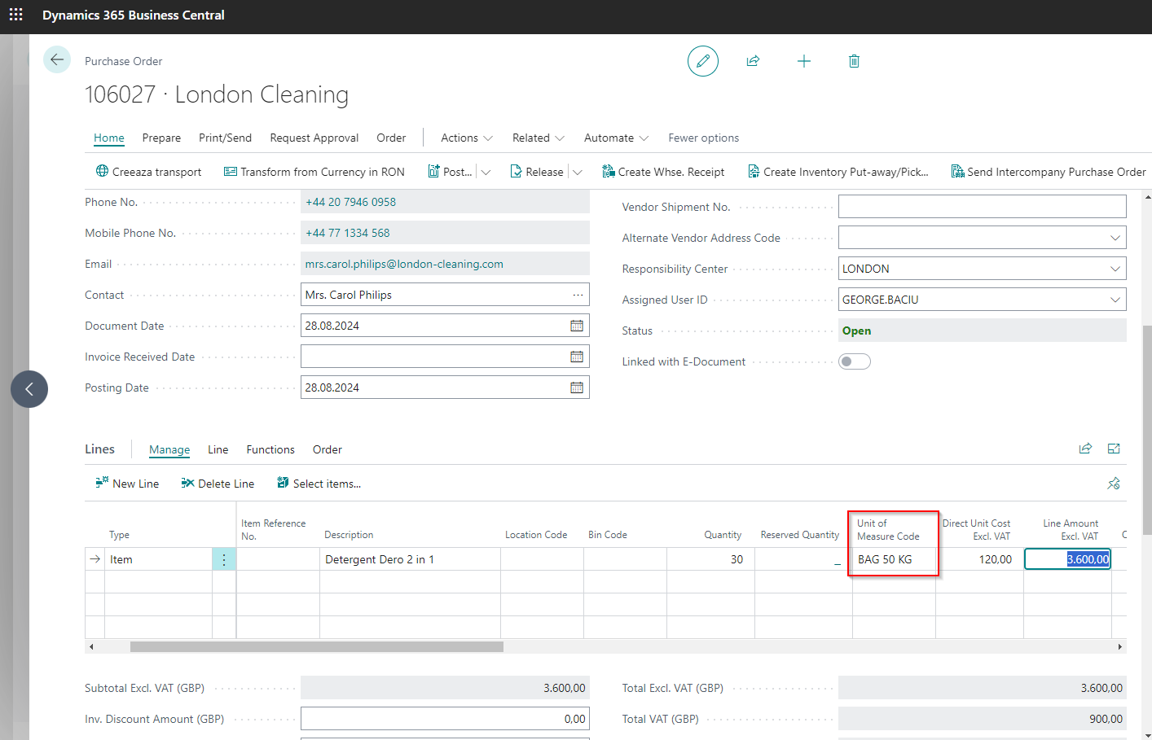Viewport: 1152px width, 740px height.
Task: Open row options for Item line
Action: (224, 559)
